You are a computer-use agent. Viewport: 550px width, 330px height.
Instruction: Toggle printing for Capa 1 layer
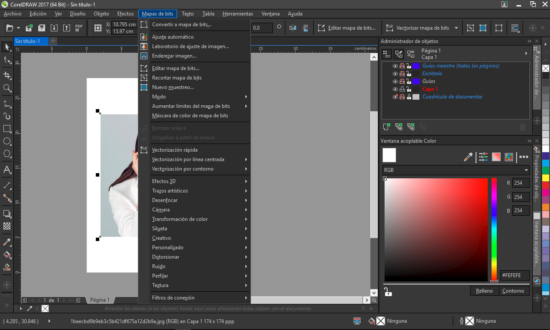coord(402,89)
